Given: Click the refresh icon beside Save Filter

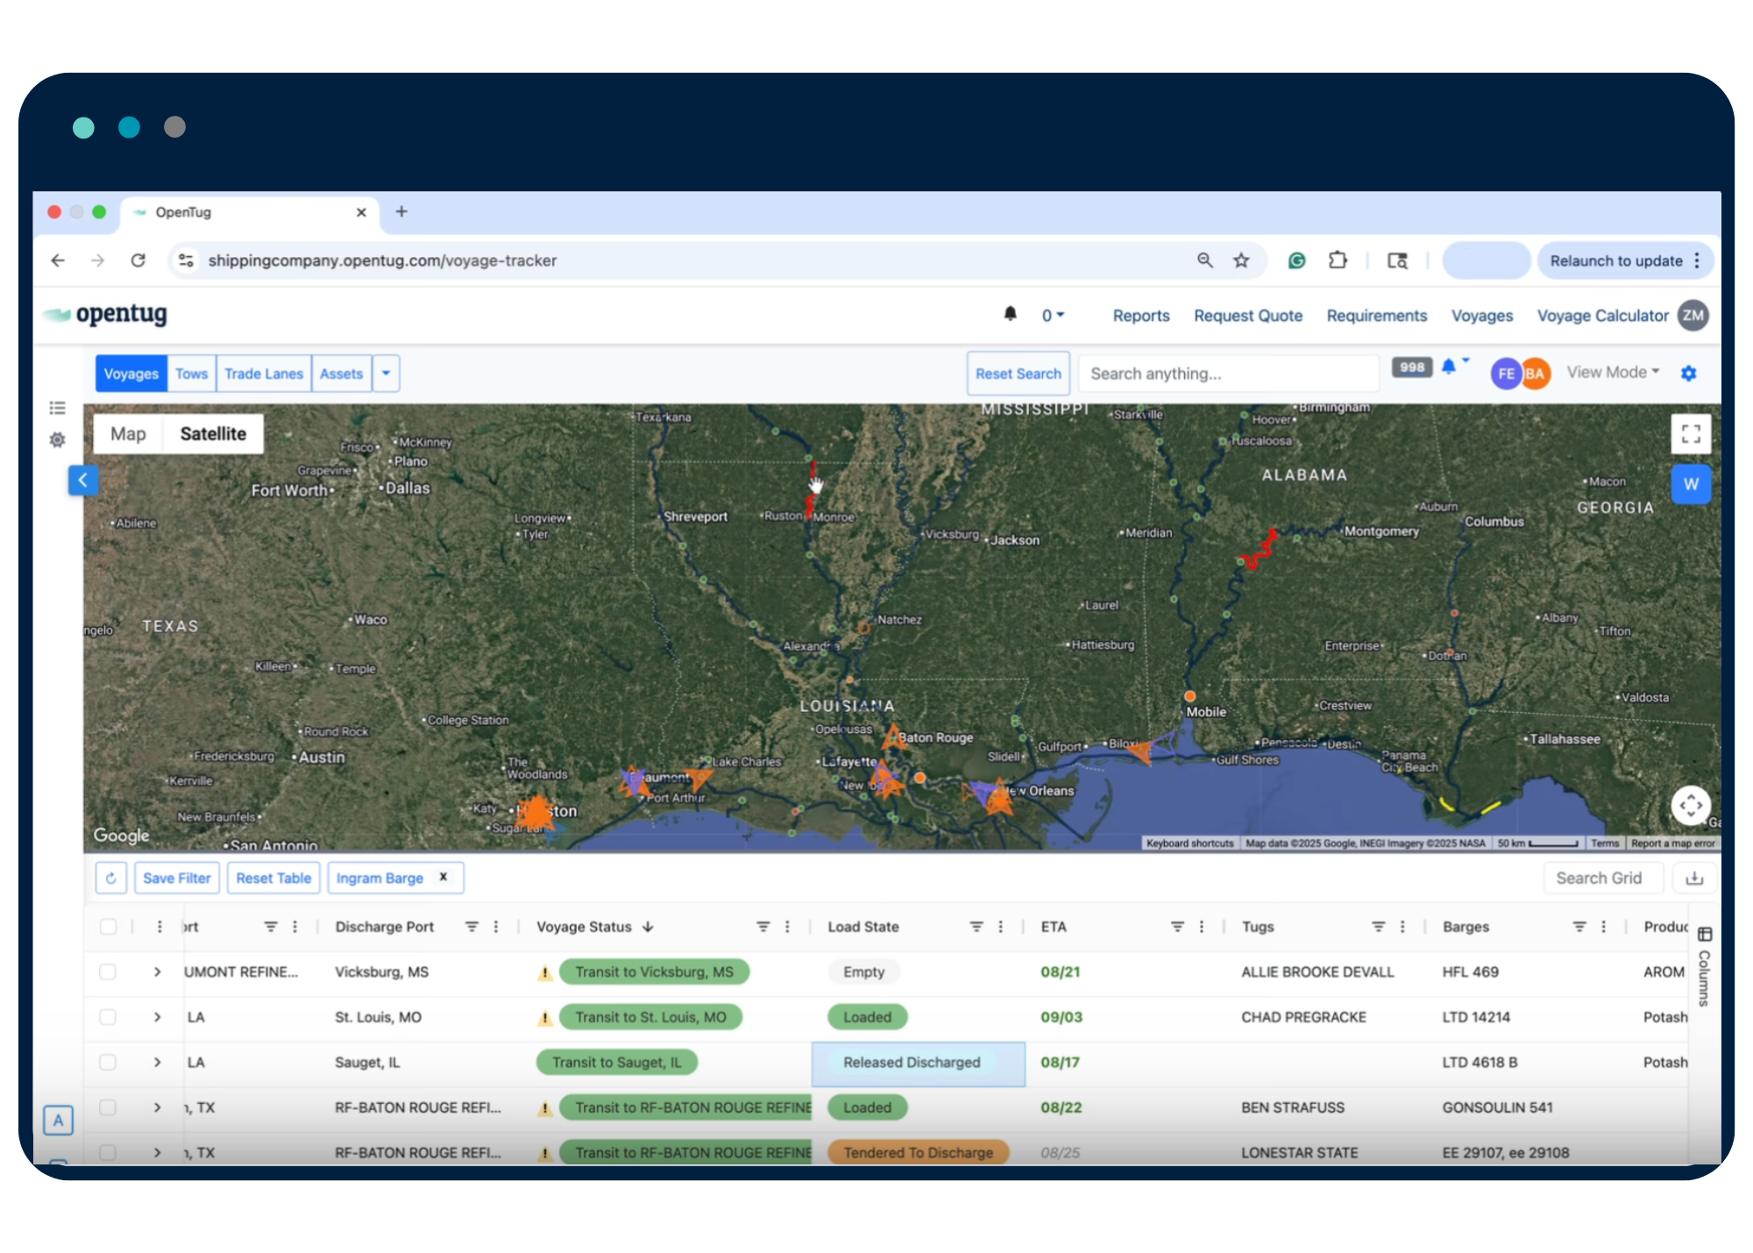Looking at the screenshot, I should pyautogui.click(x=111, y=878).
